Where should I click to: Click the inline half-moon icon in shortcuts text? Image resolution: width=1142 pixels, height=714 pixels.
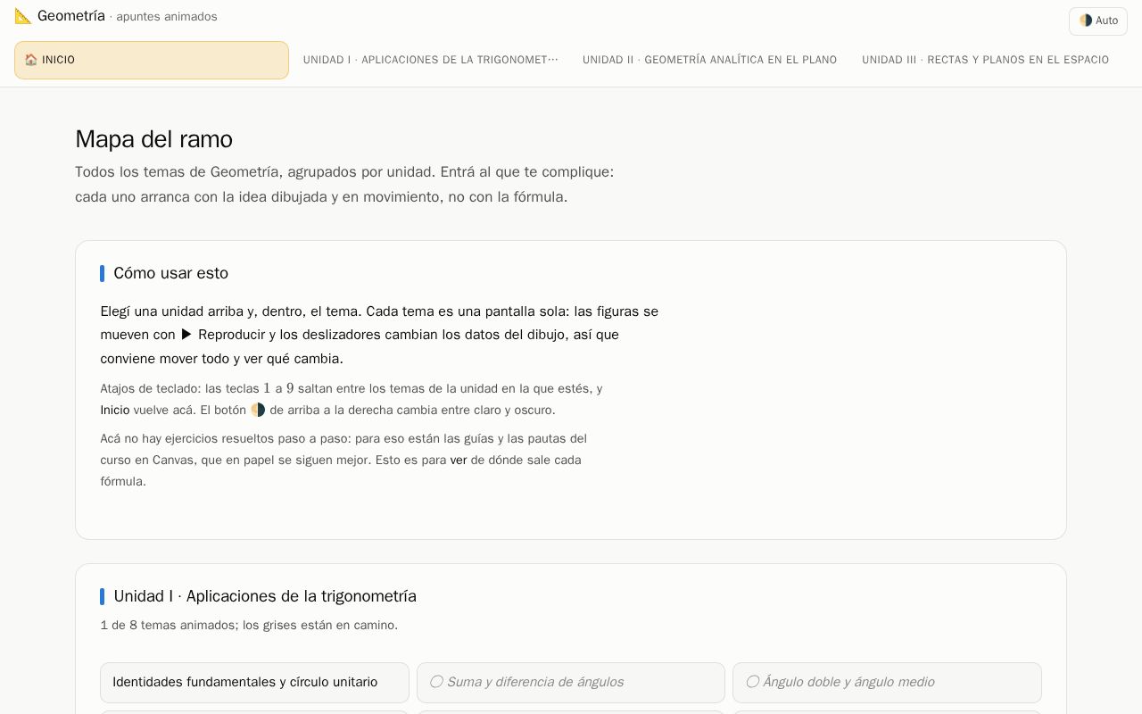tap(258, 410)
